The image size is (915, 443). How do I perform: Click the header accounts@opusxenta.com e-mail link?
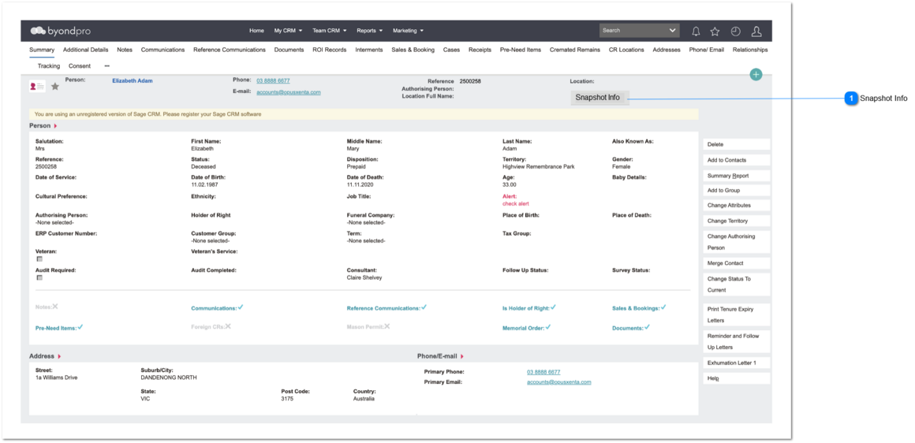coord(288,92)
